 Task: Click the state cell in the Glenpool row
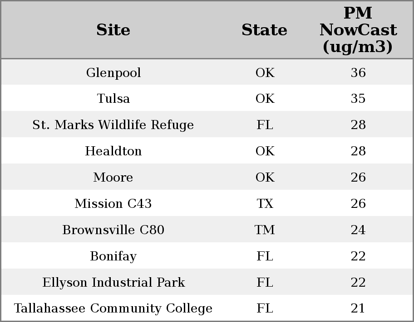[x=265, y=72]
